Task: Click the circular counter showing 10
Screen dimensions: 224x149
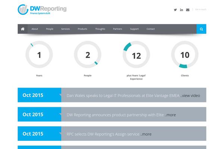Action: (x=185, y=54)
